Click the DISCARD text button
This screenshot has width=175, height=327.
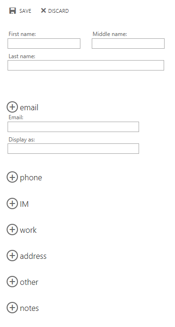[58, 11]
